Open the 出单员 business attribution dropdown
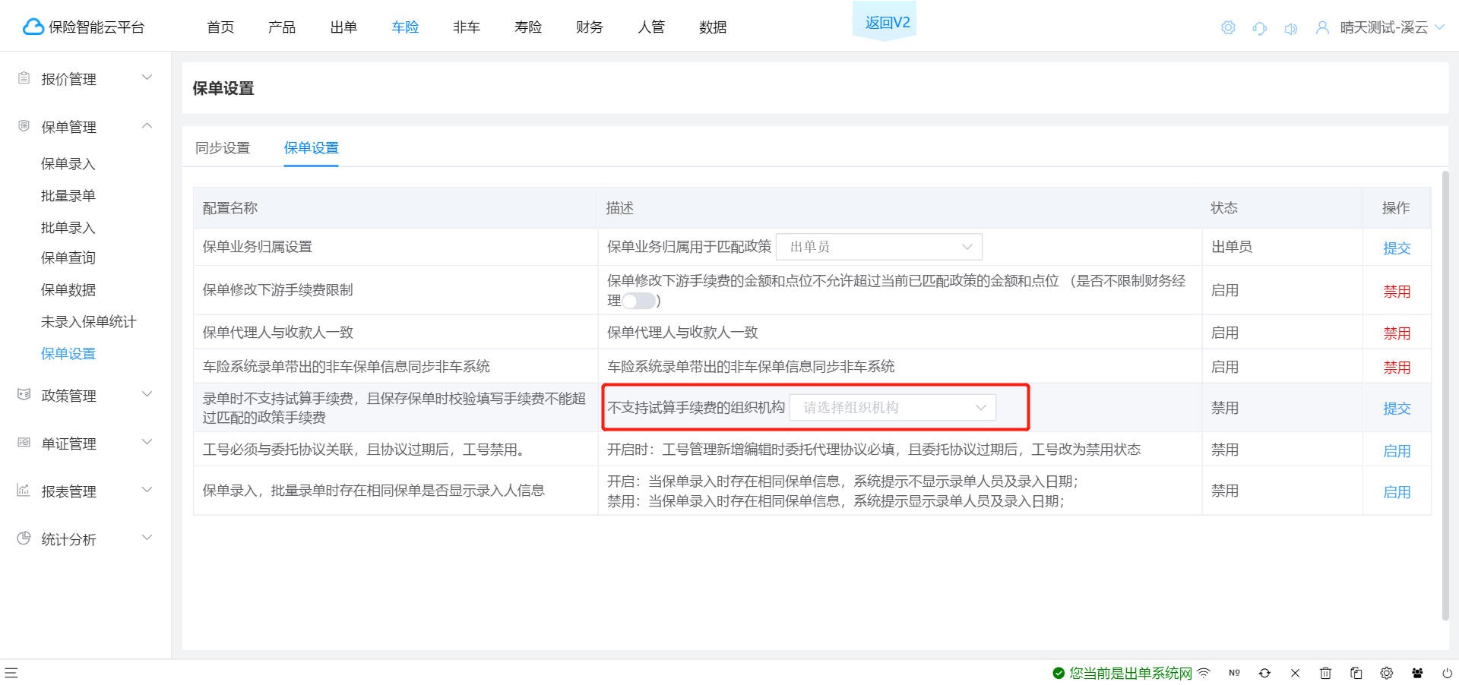 click(x=879, y=247)
